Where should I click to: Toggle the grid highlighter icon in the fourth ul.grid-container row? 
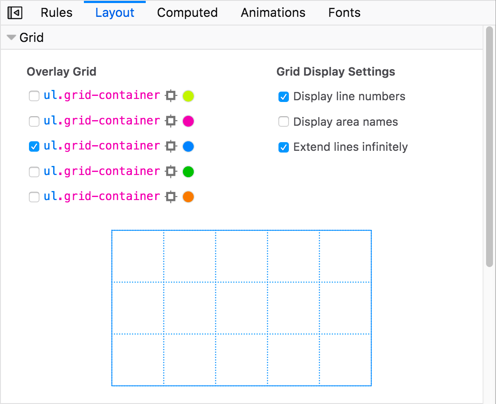171,172
